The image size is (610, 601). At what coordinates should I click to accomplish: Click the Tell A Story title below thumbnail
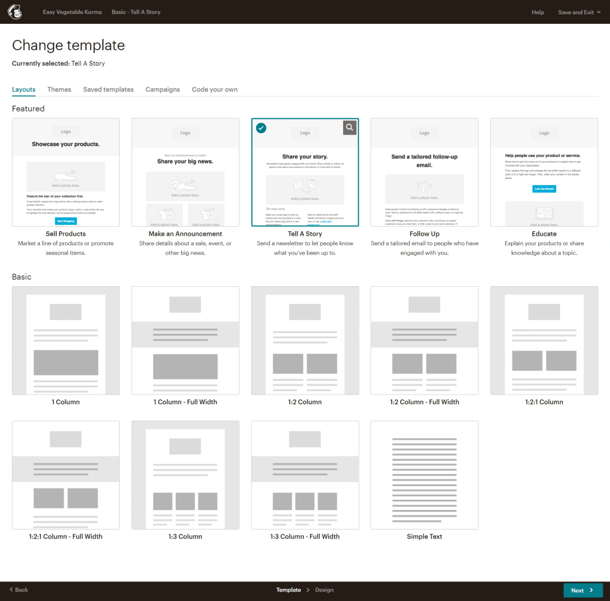[305, 234]
